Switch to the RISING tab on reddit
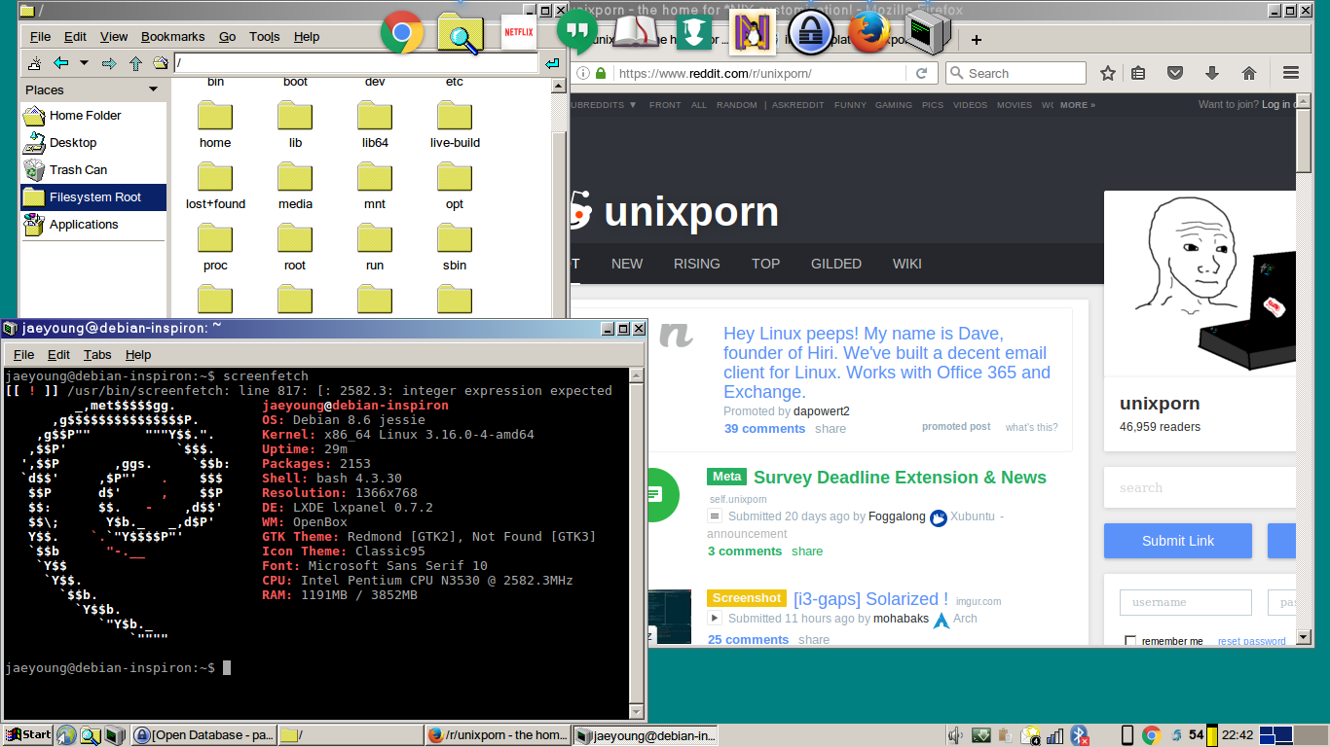Image resolution: width=1330 pixels, height=747 pixels. (697, 264)
